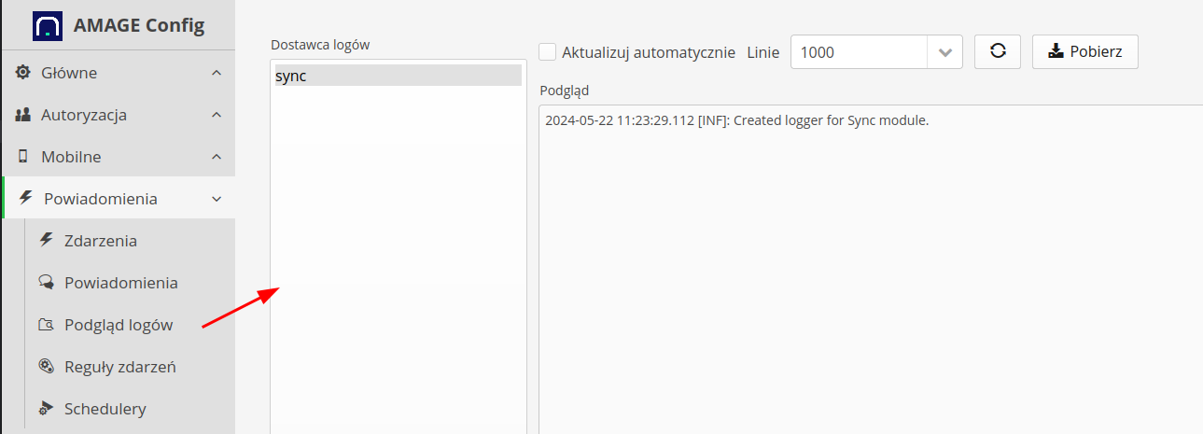Click the phone icon beside Mobilne

coord(23,157)
